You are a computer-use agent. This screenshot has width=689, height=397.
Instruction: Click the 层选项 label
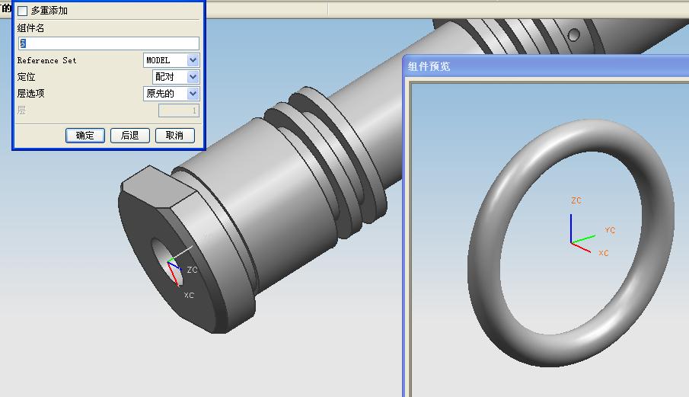30,94
